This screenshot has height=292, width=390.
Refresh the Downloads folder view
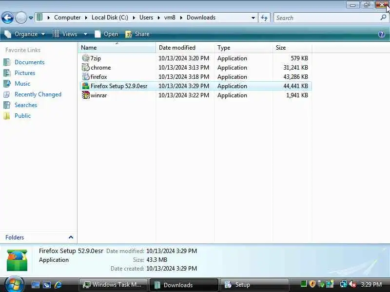pyautogui.click(x=264, y=18)
